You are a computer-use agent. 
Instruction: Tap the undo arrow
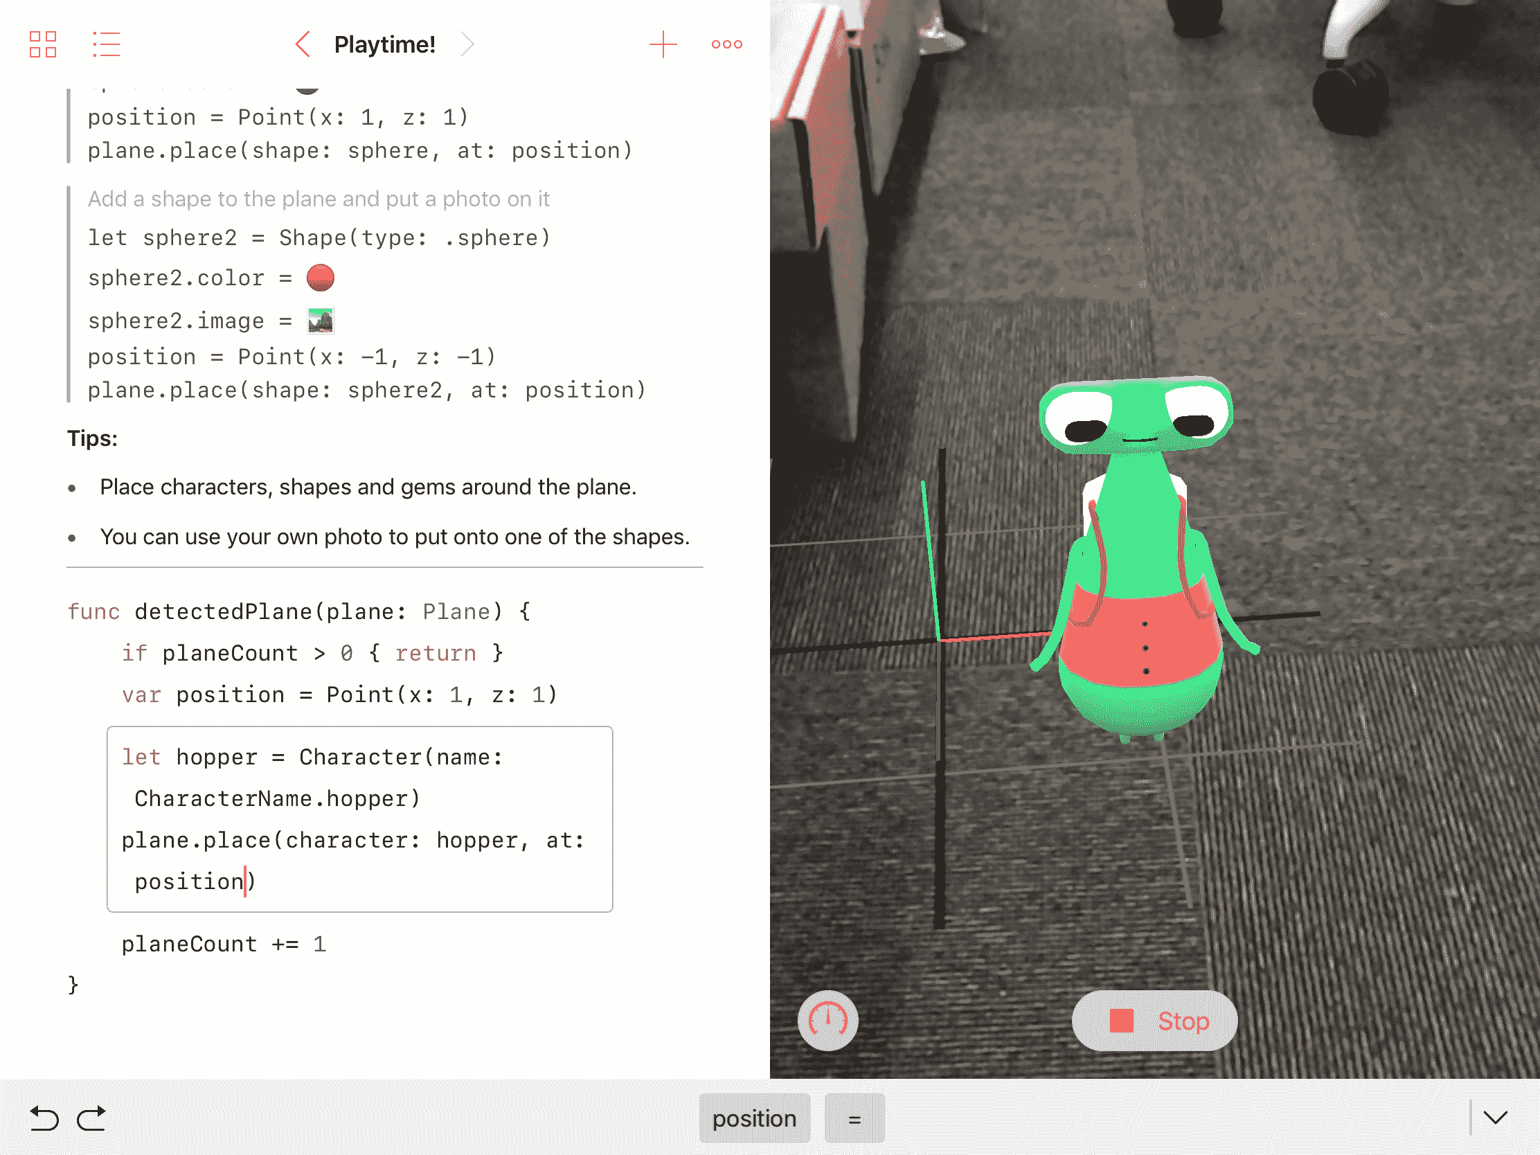44,1119
